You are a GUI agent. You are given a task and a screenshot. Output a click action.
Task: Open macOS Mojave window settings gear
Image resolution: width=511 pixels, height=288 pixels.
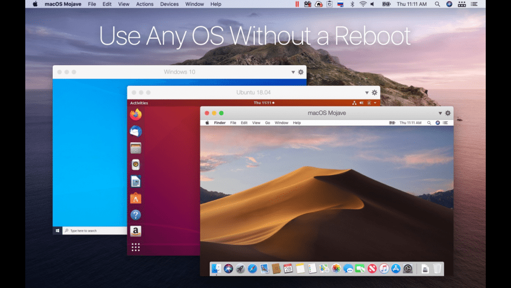coord(448,113)
